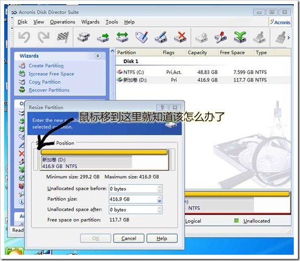Image resolution: width=300 pixels, height=261 pixels.
Task: Open the Copy Partition link
Action: [x=45, y=82]
